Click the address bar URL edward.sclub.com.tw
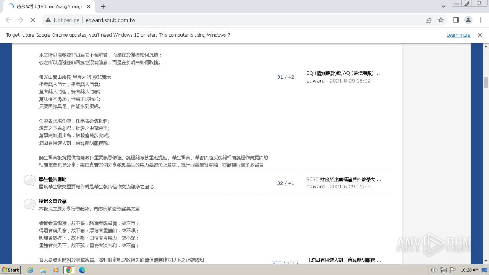The width and height of the screenshot is (489, 275). 110,20
